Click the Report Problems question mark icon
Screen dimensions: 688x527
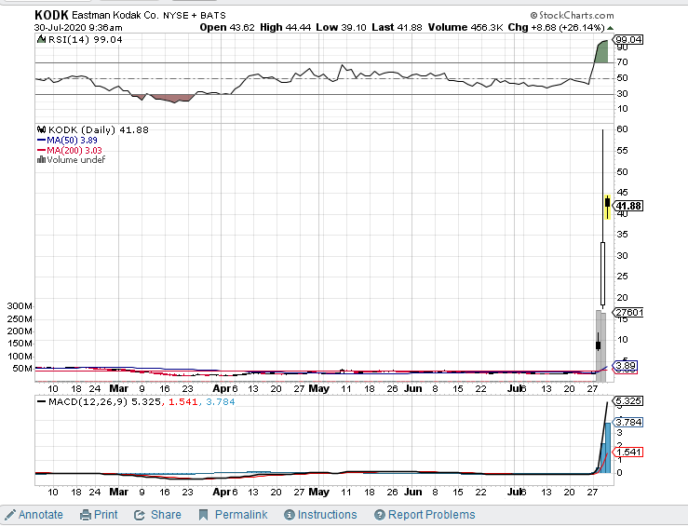(380, 515)
